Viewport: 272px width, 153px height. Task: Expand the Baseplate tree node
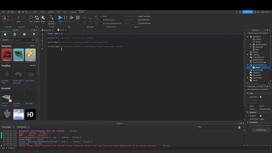[250, 47]
